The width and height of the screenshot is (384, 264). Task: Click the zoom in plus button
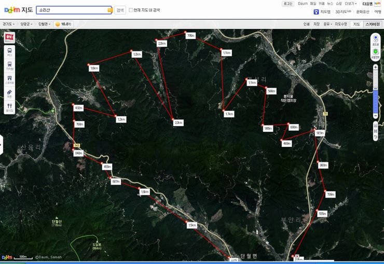375,67
